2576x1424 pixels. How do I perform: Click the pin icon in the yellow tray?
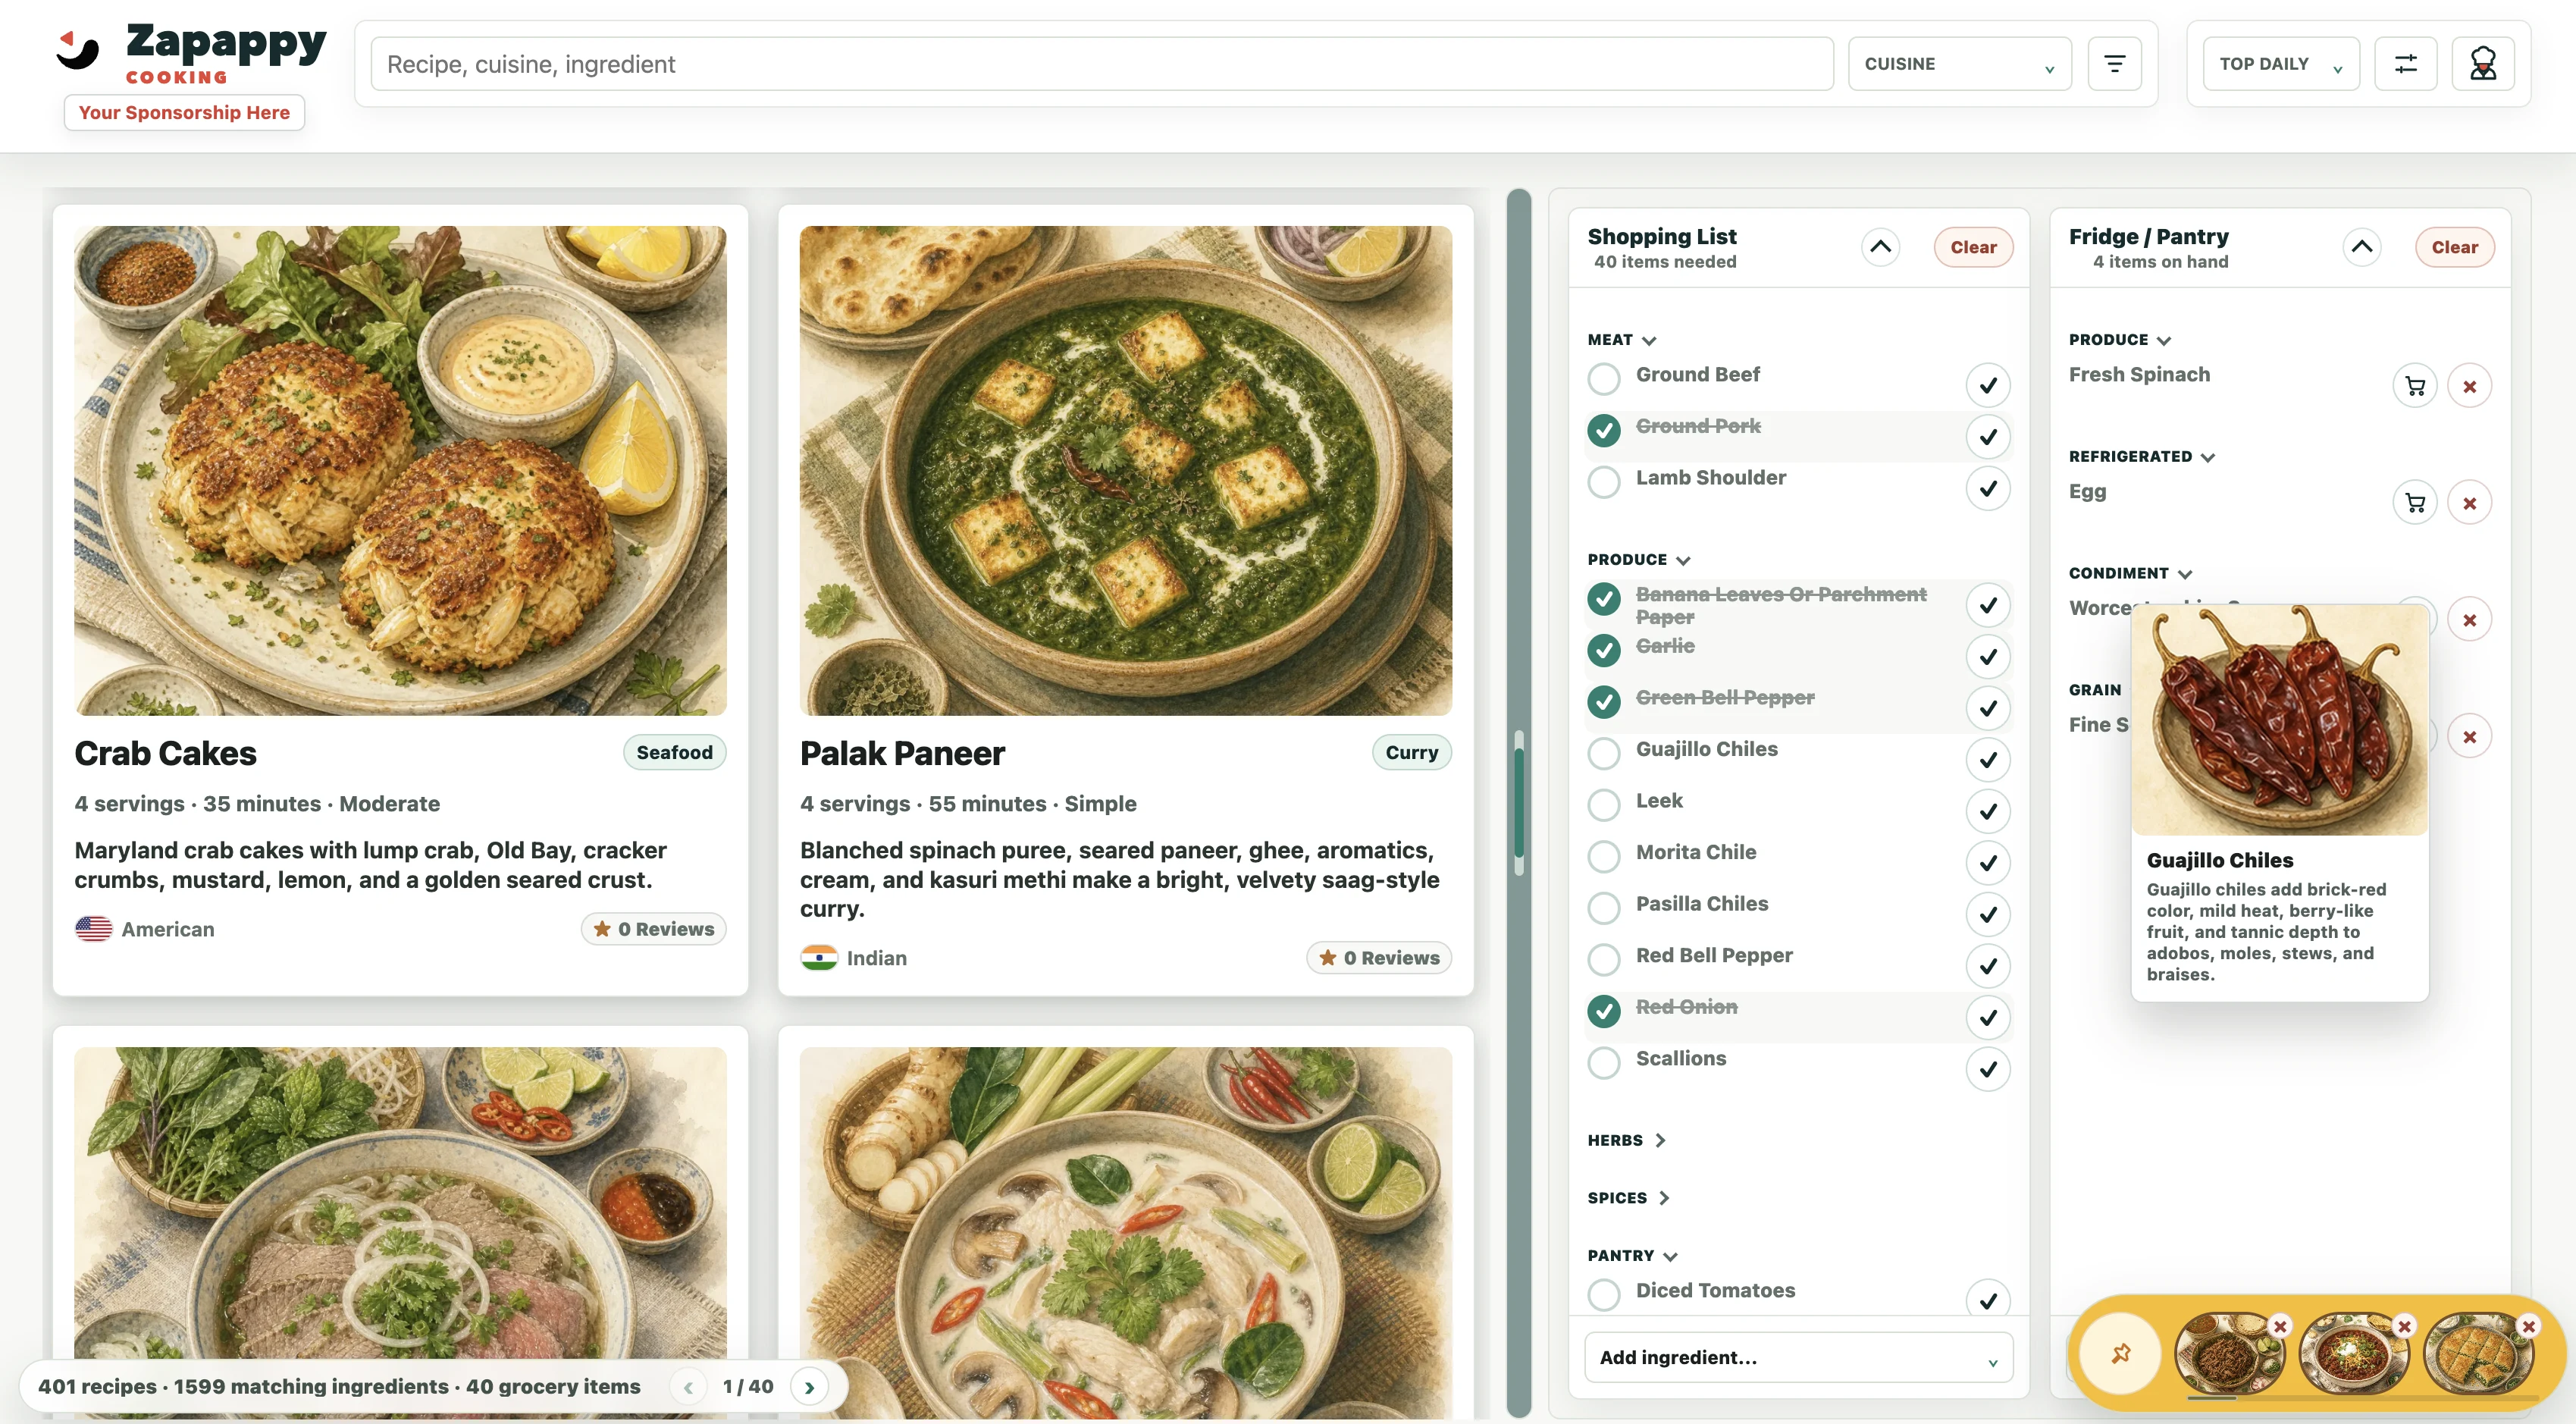[x=2120, y=1354]
